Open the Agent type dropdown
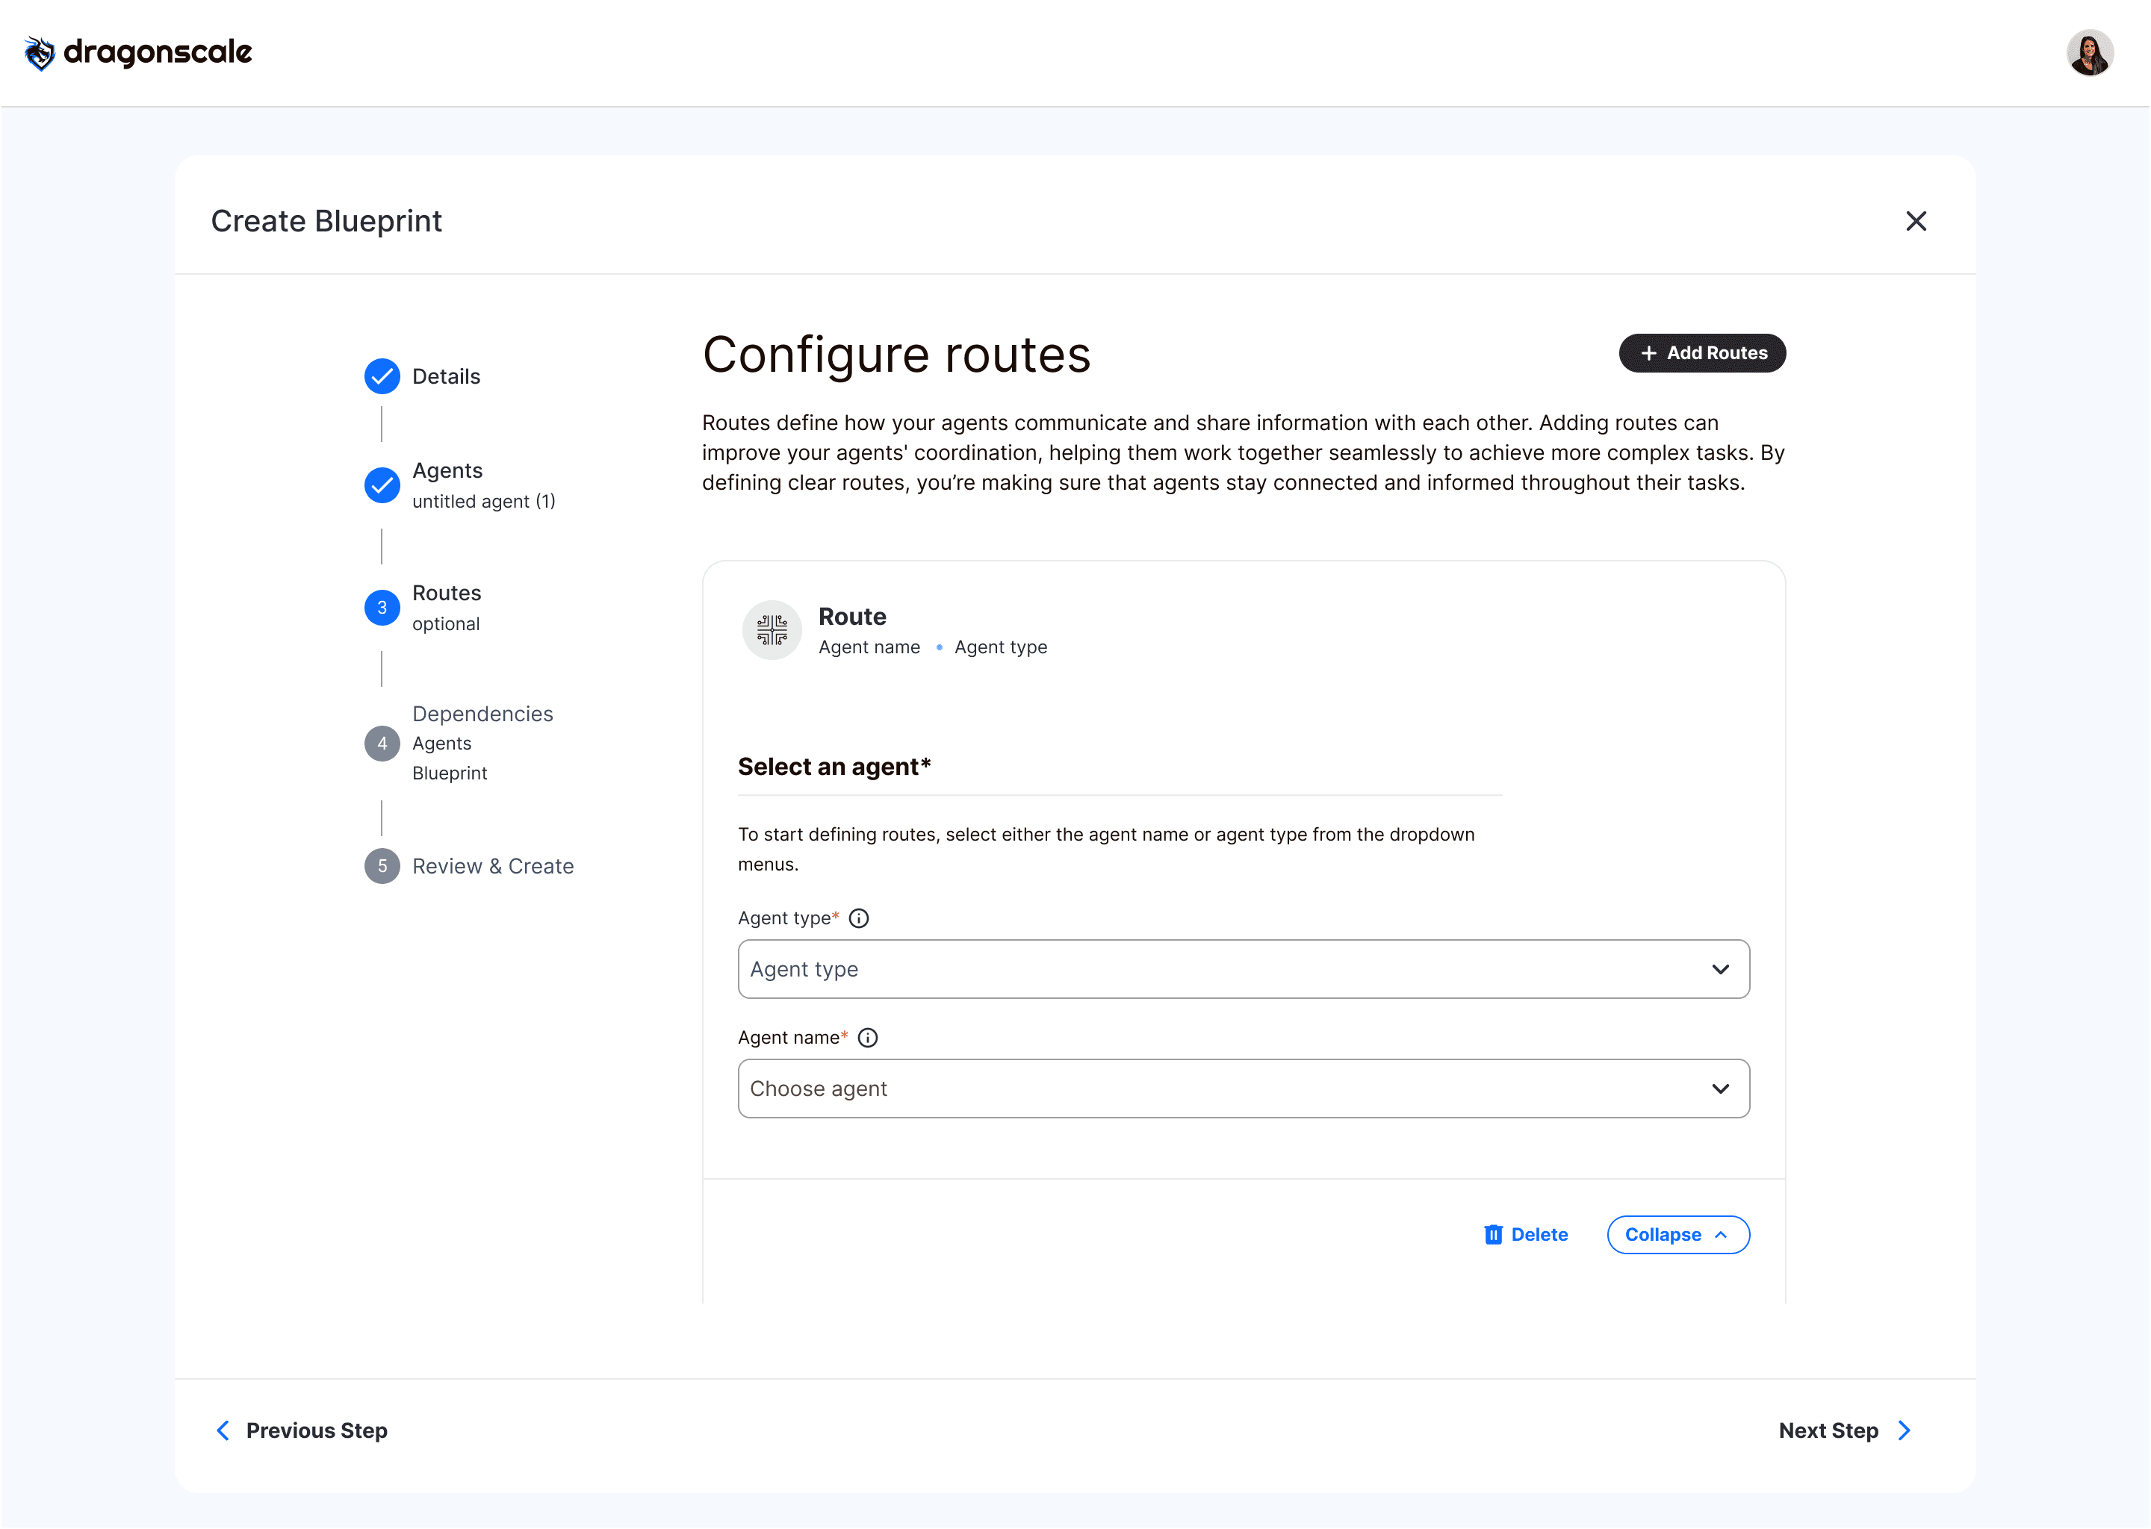Image resolution: width=2151 pixels, height=1529 pixels. (1243, 969)
